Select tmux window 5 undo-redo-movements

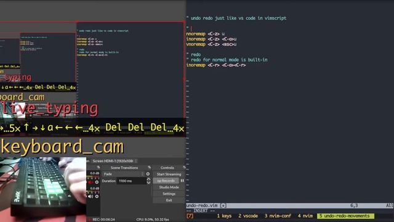point(345,216)
